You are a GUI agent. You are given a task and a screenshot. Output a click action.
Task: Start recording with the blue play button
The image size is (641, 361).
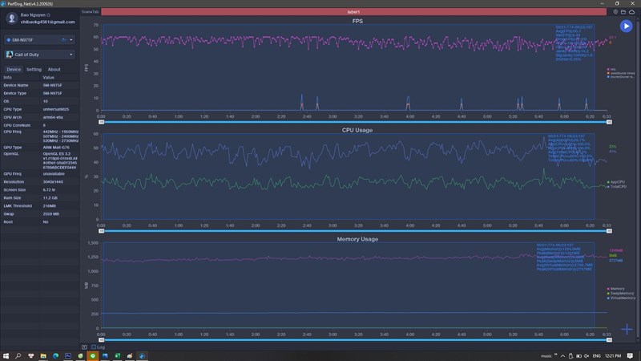pyautogui.click(x=626, y=26)
